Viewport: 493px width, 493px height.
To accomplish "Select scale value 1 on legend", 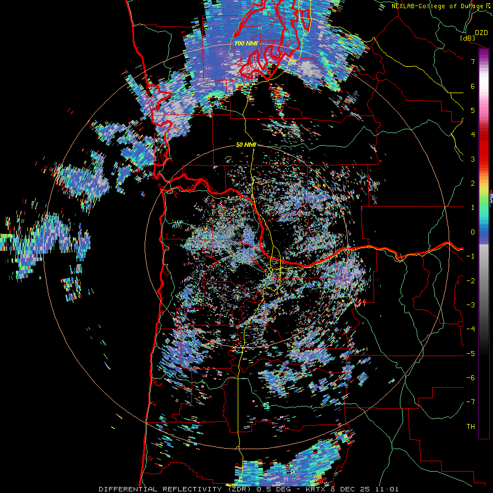I will [x=473, y=208].
